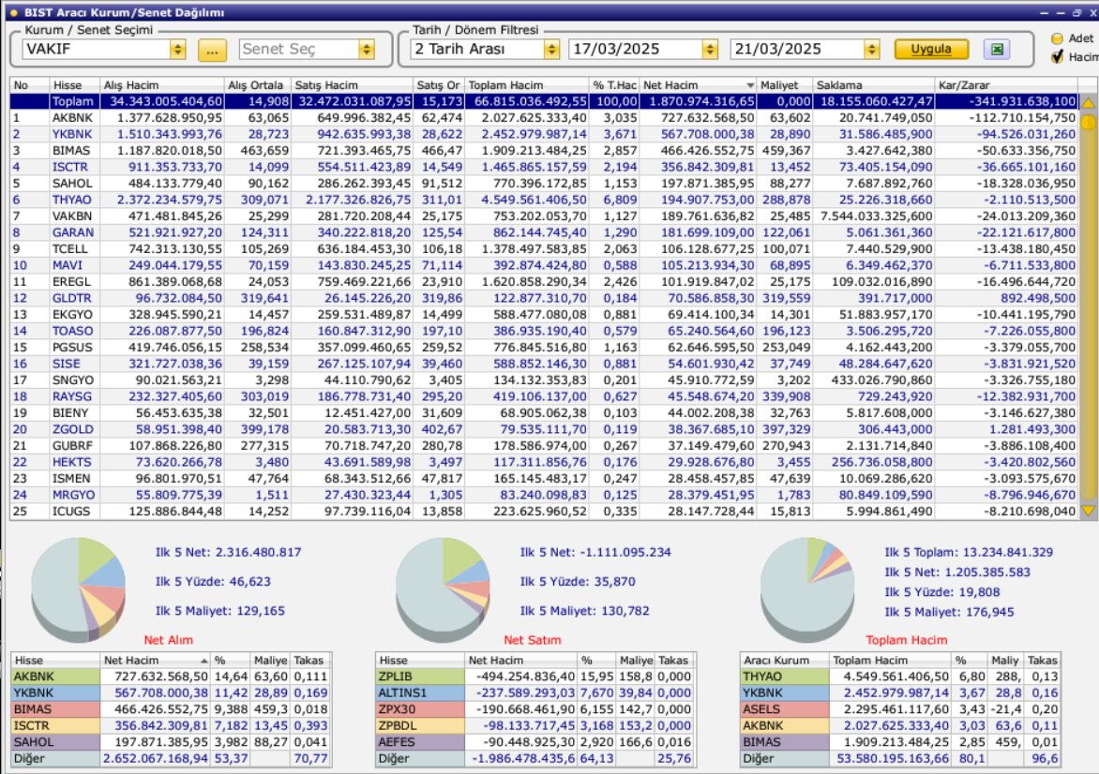Click the yellow dot icon in title bar

coord(13,12)
